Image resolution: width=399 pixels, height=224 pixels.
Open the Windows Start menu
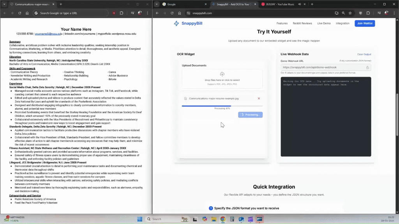[x=140, y=219]
